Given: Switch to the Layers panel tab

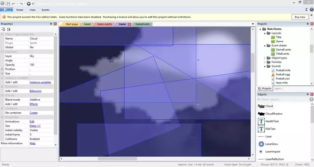Looking at the screenshot, I should coord(278,89).
